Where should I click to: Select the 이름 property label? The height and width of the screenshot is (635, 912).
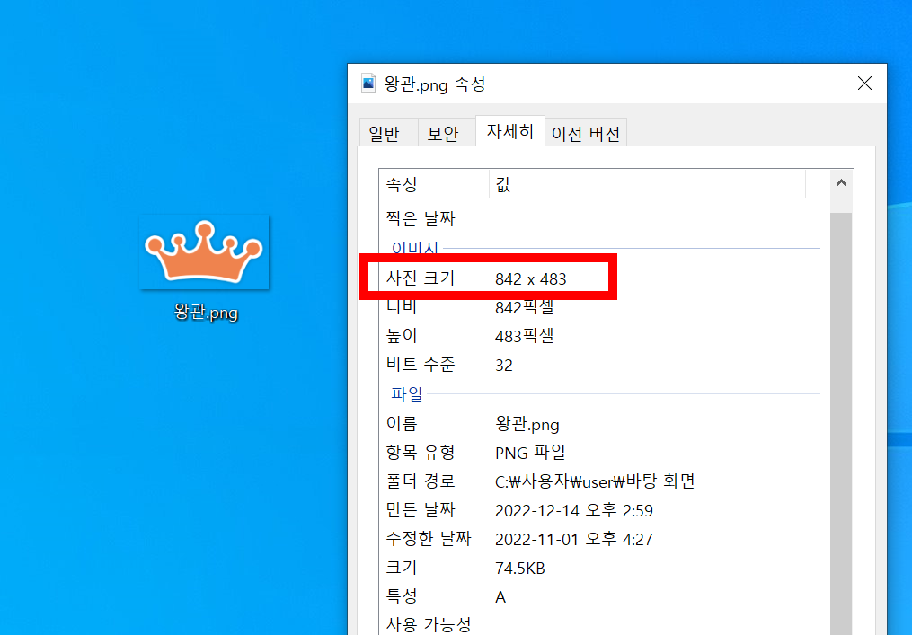[402, 423]
